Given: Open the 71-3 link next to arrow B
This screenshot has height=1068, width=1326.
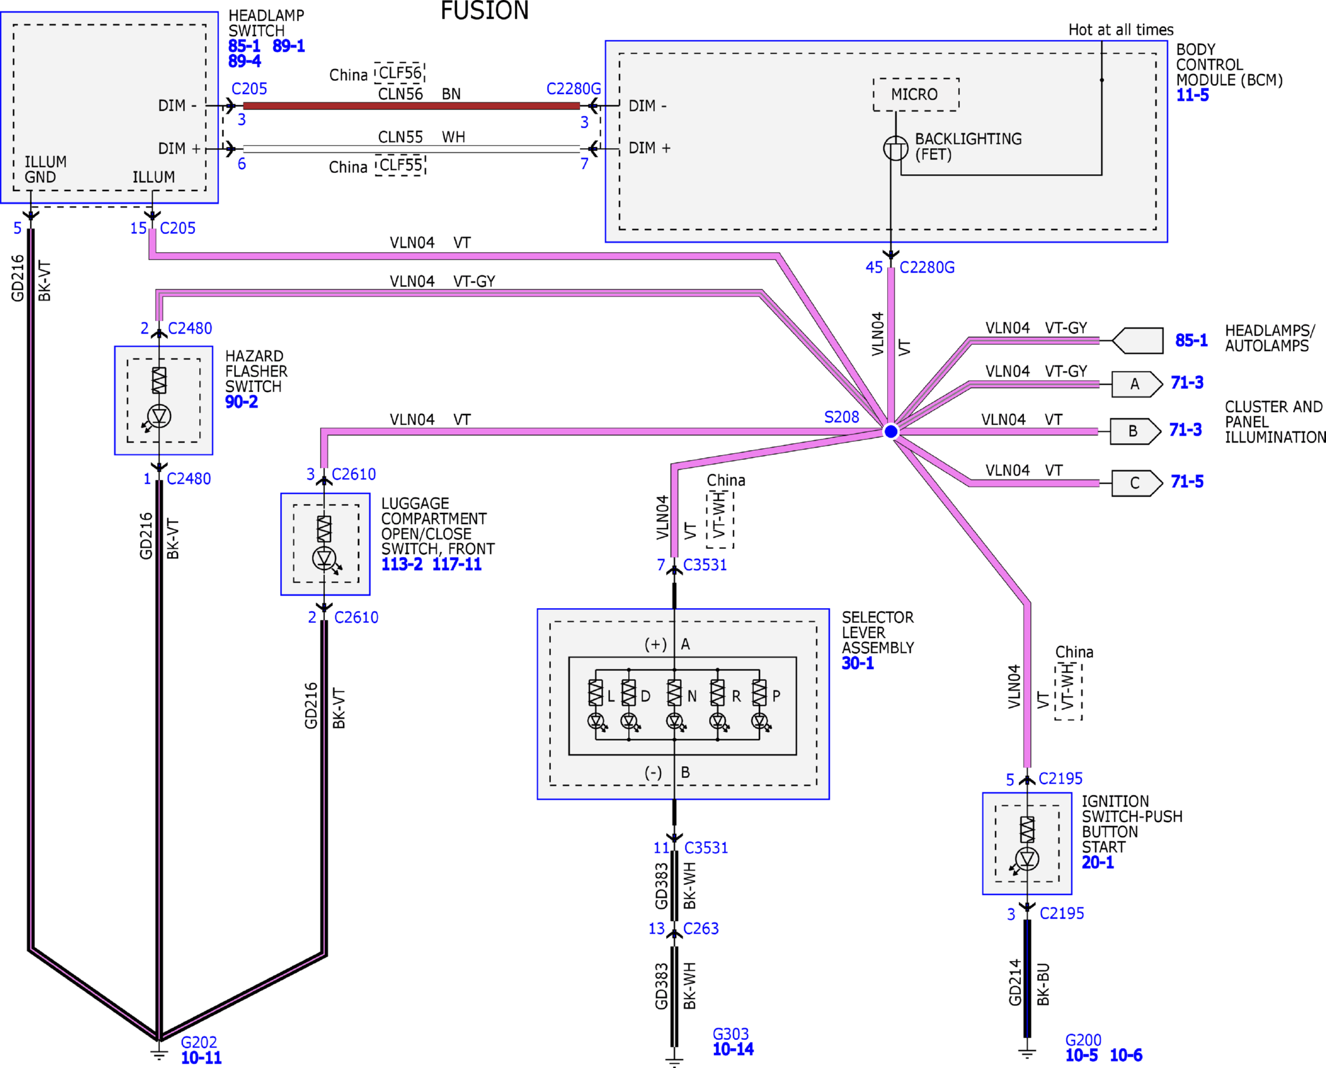Looking at the screenshot, I should 1185,430.
